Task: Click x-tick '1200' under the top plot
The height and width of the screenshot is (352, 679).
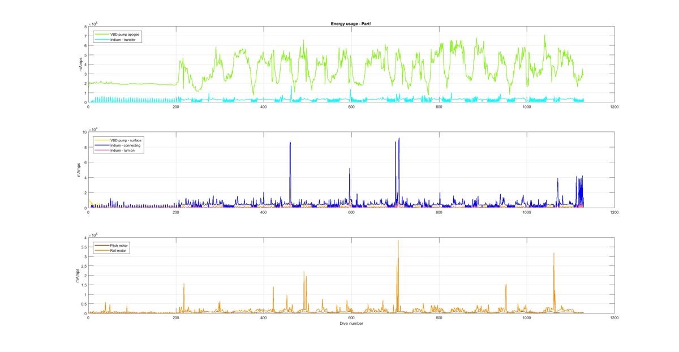Action: pyautogui.click(x=614, y=106)
